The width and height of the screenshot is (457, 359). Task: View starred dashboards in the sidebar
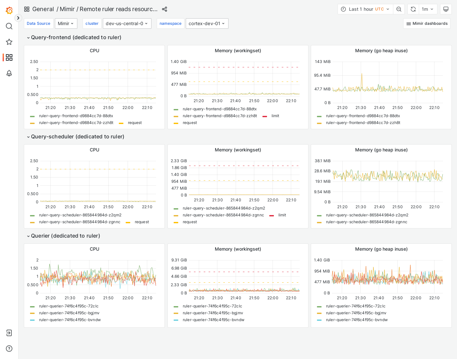click(9, 42)
